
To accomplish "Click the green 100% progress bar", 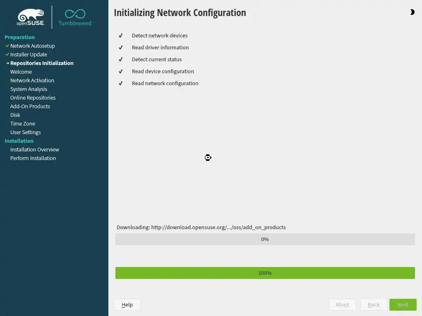I will click(x=265, y=273).
